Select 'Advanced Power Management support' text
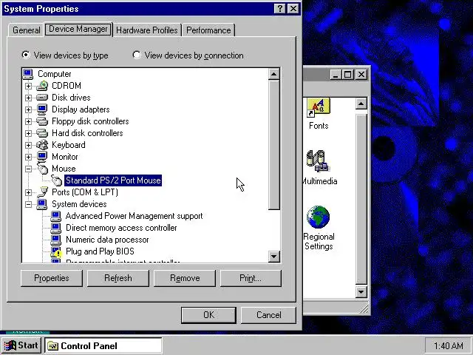 134,216
